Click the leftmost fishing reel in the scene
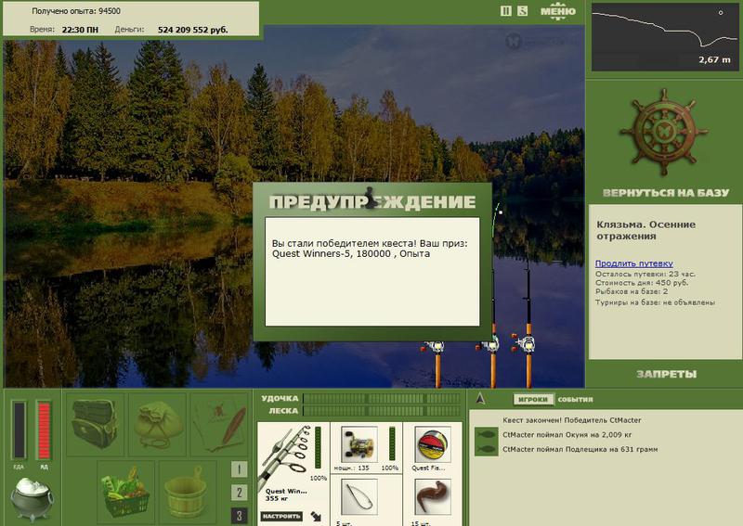The height and width of the screenshot is (526, 743). click(434, 347)
